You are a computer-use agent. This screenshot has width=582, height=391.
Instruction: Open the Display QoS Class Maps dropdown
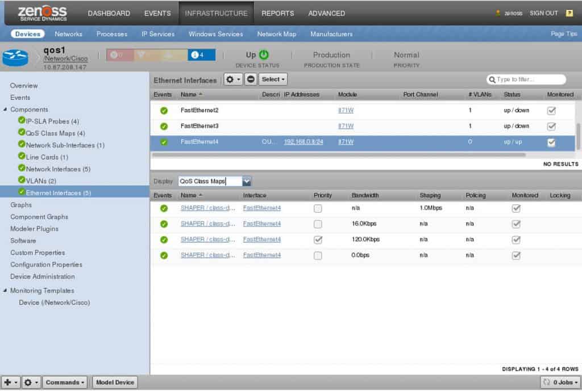coord(246,180)
